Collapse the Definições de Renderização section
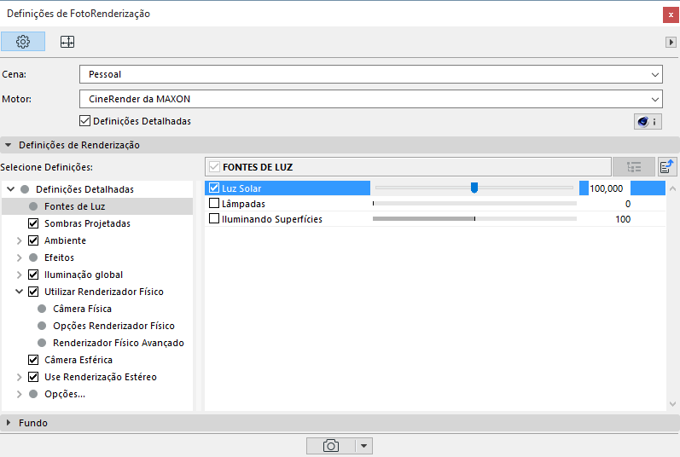This screenshot has width=680, height=457. [9, 145]
